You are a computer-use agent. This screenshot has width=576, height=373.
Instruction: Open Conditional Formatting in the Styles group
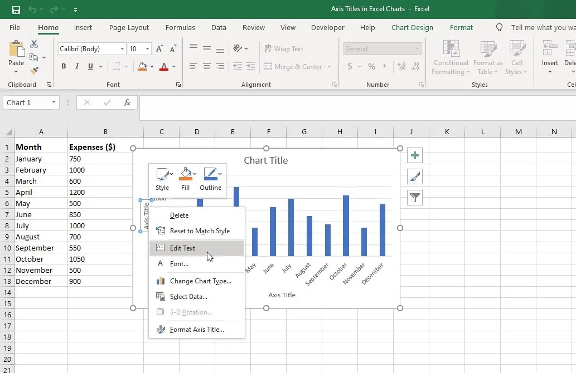pyautogui.click(x=450, y=56)
